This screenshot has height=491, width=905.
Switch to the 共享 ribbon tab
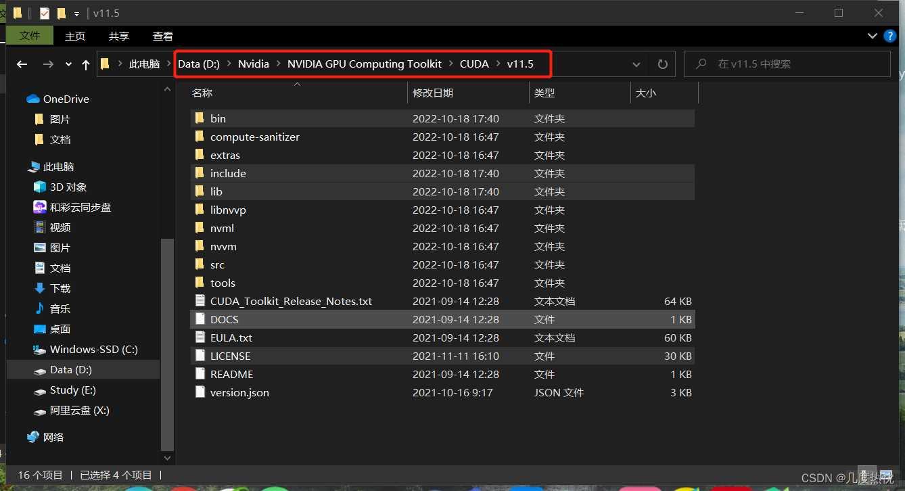click(x=119, y=36)
